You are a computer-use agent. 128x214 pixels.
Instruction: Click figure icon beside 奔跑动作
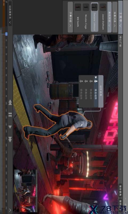(x=86, y=81)
